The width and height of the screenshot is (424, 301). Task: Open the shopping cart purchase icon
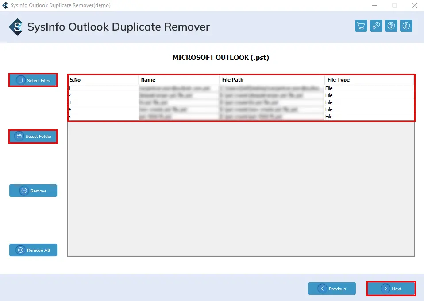tap(361, 26)
